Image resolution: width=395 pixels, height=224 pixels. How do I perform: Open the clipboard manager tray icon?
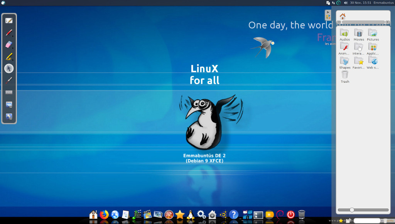pyautogui.click(x=328, y=3)
